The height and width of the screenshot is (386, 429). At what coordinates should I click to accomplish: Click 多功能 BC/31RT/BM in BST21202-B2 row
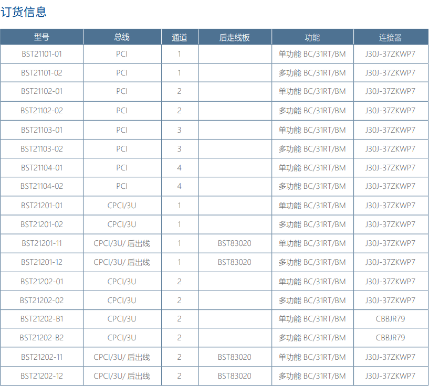click(x=312, y=338)
